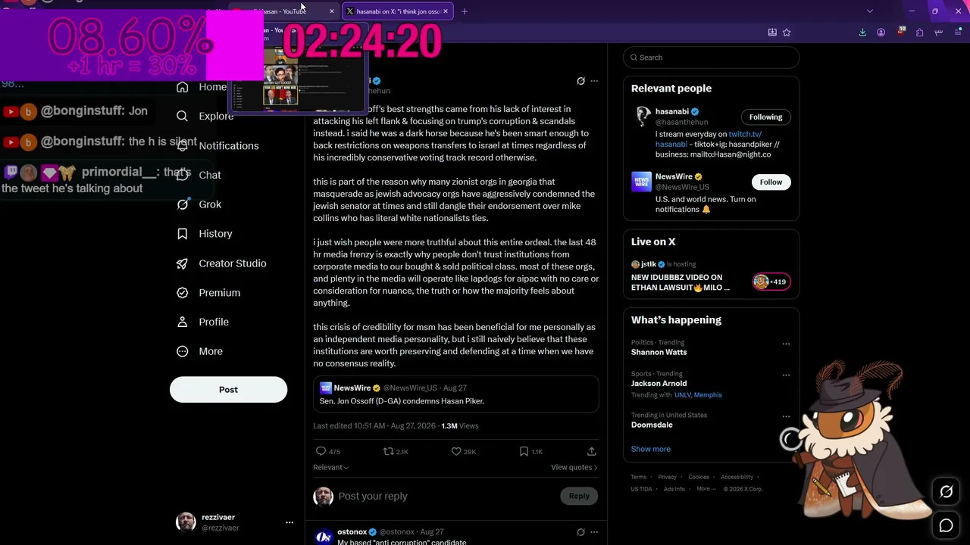The height and width of the screenshot is (545, 970).
Task: Open floating chat messages button
Action: click(x=946, y=525)
